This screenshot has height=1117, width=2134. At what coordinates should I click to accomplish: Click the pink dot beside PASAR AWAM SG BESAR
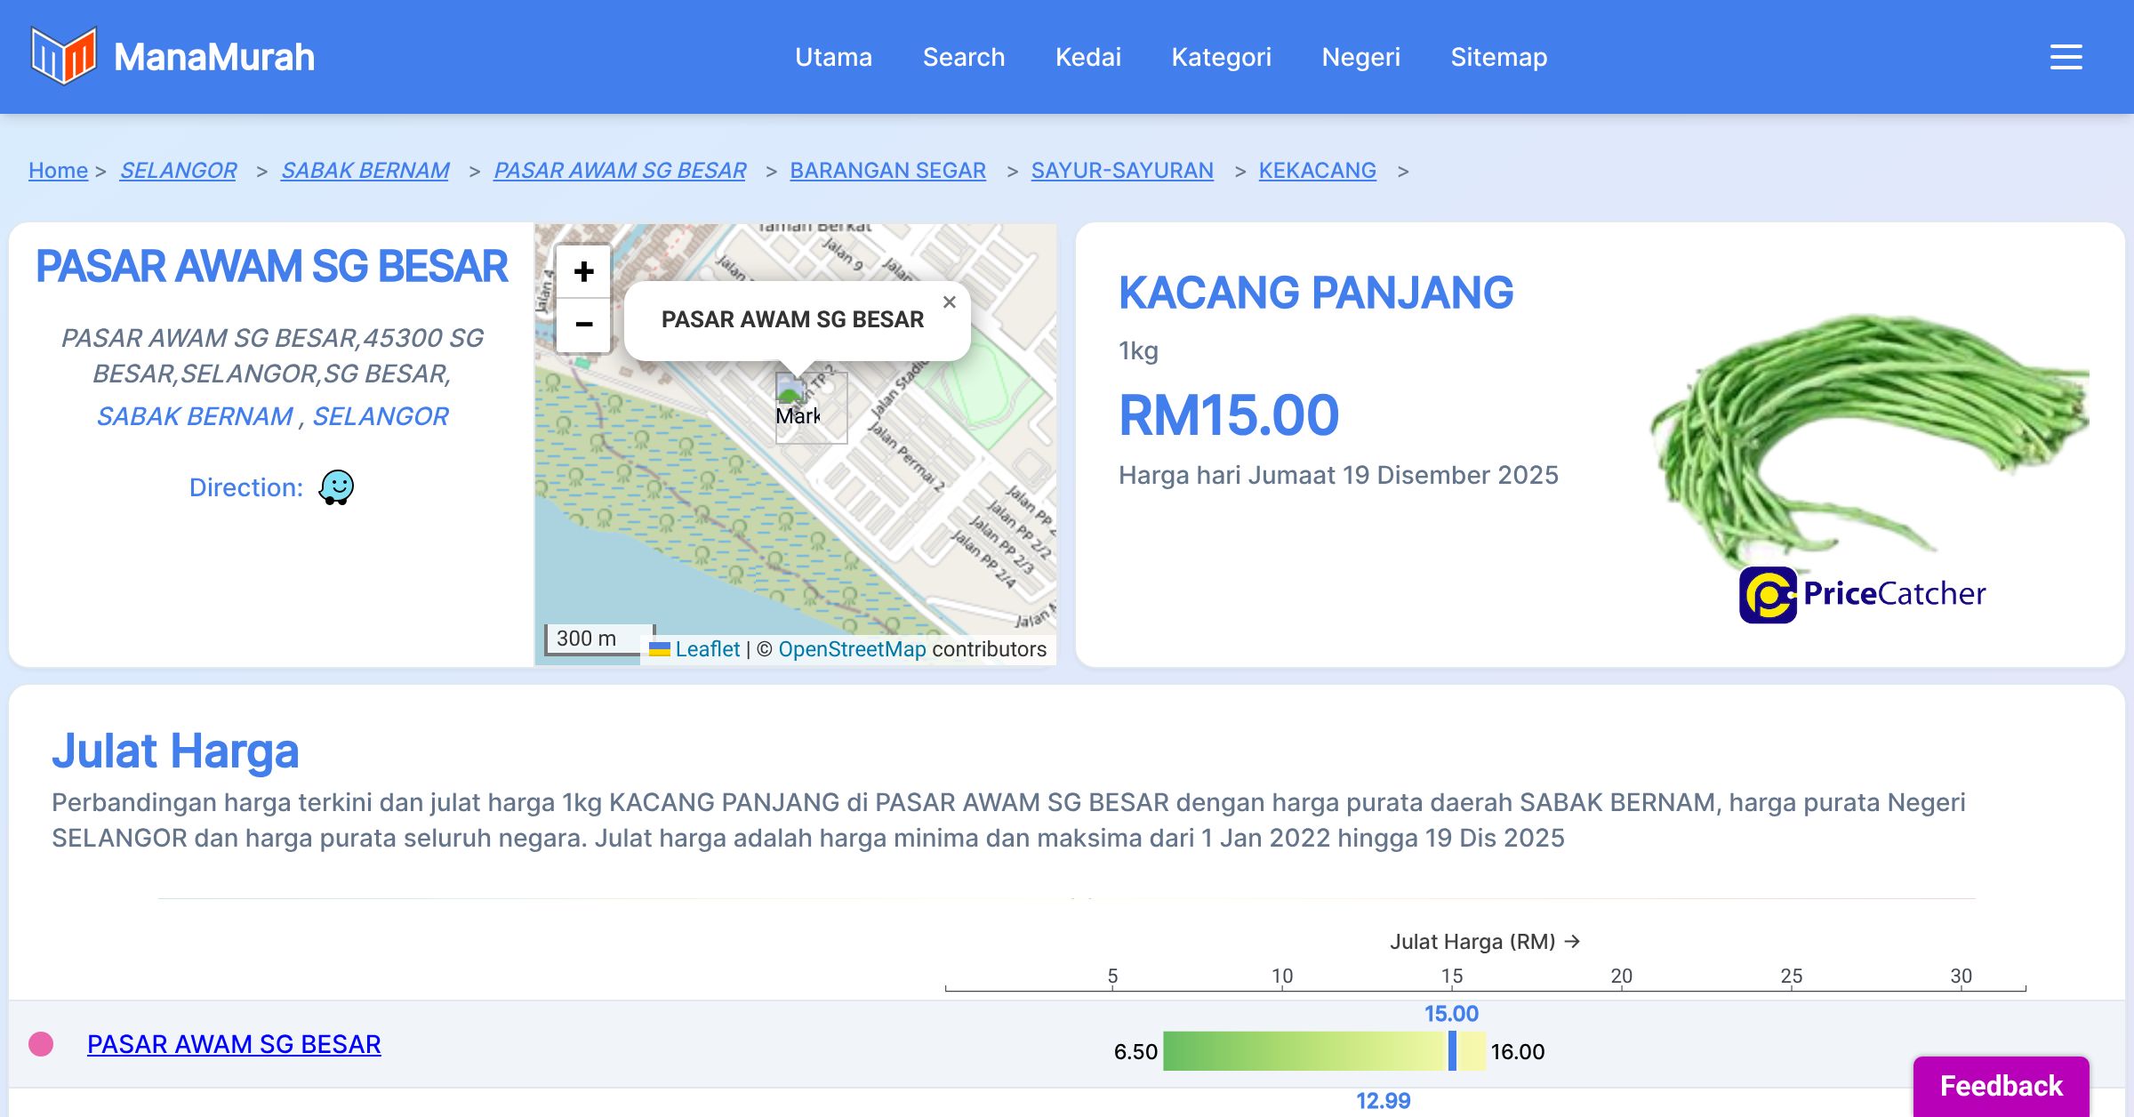[41, 1044]
